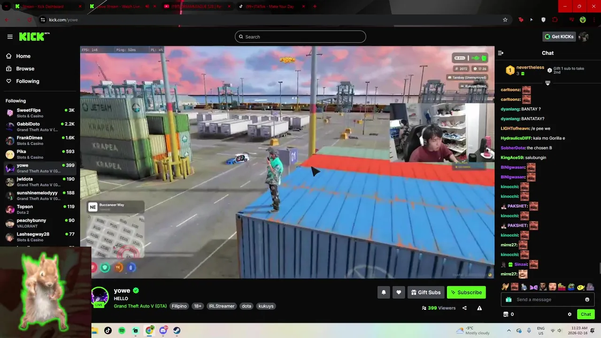Click the yowe streamer avatar
This screenshot has height=338, width=601.
(100, 296)
